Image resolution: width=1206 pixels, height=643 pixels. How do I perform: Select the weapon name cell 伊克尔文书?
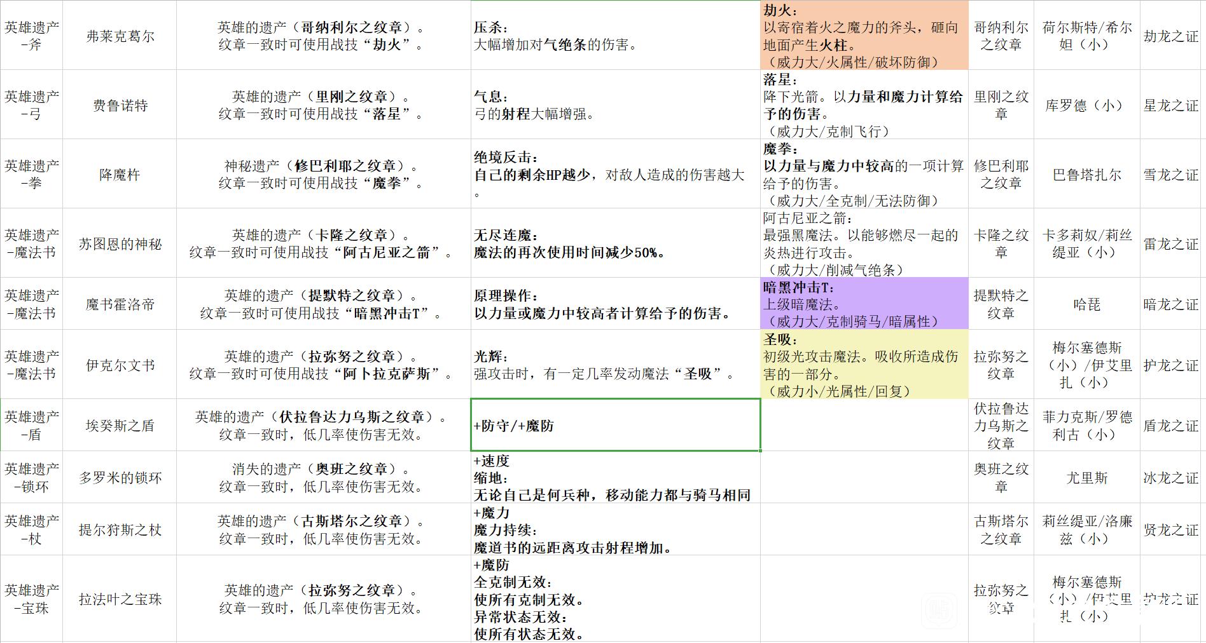point(120,365)
